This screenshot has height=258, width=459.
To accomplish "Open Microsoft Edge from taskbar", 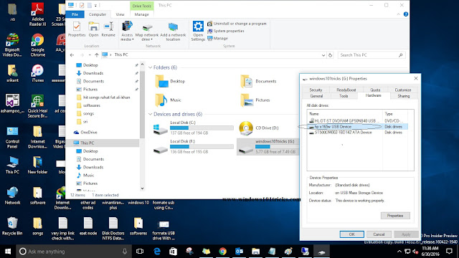I will point(157,252).
